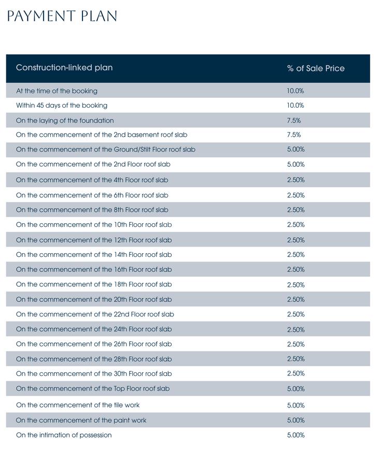Click the percentage for tile work commencement

click(296, 405)
